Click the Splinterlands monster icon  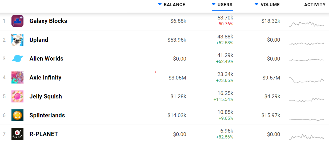pos(17,115)
